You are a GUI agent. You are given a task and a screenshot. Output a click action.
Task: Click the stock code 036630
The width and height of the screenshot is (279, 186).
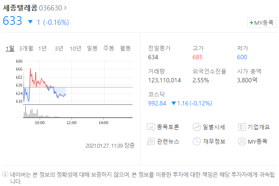click(51, 8)
